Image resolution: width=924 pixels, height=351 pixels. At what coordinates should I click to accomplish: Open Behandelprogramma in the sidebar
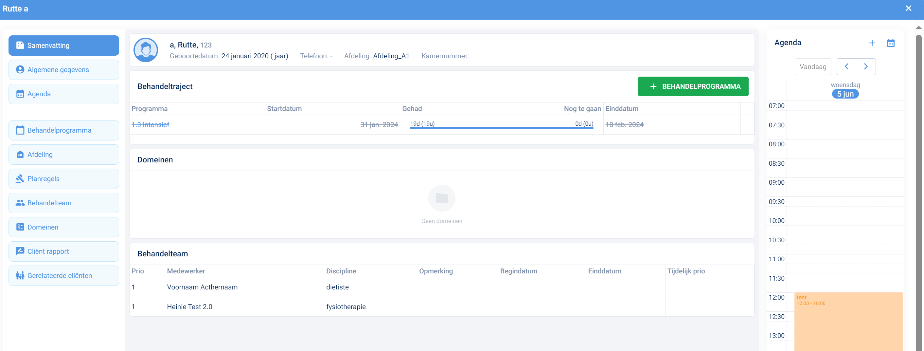point(64,130)
